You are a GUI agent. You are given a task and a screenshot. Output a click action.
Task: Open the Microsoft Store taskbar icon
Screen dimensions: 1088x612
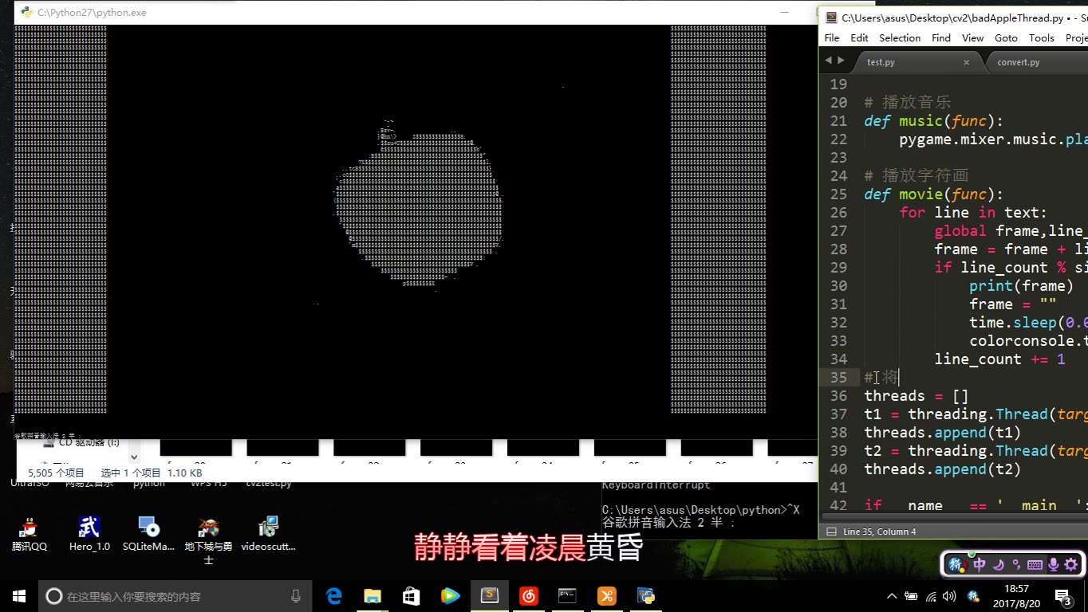point(411,596)
